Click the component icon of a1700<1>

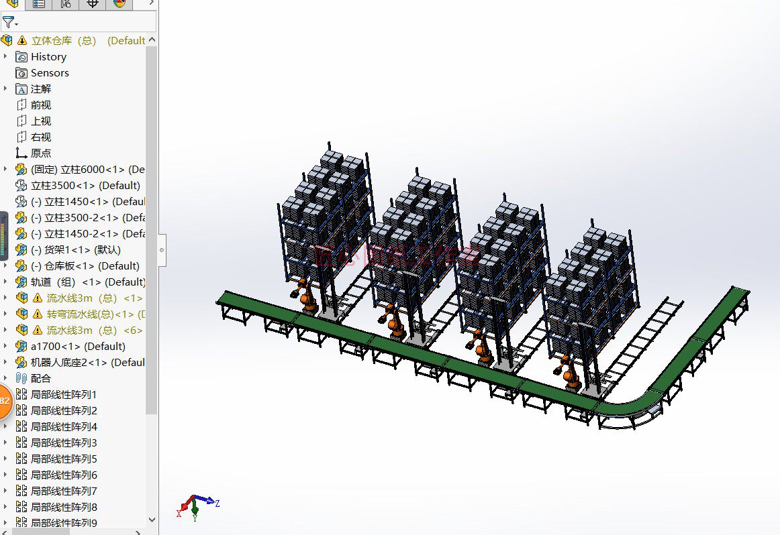tap(21, 346)
